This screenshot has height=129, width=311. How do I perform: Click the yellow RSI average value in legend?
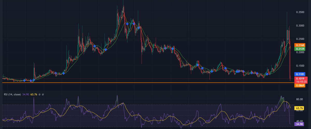34,94
